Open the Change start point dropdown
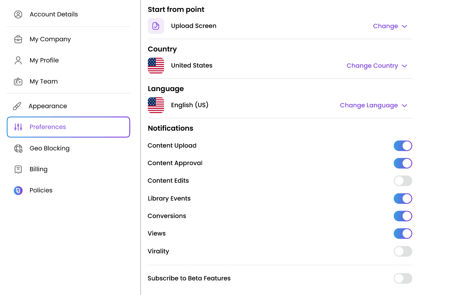The height and width of the screenshot is (295, 459). click(390, 26)
